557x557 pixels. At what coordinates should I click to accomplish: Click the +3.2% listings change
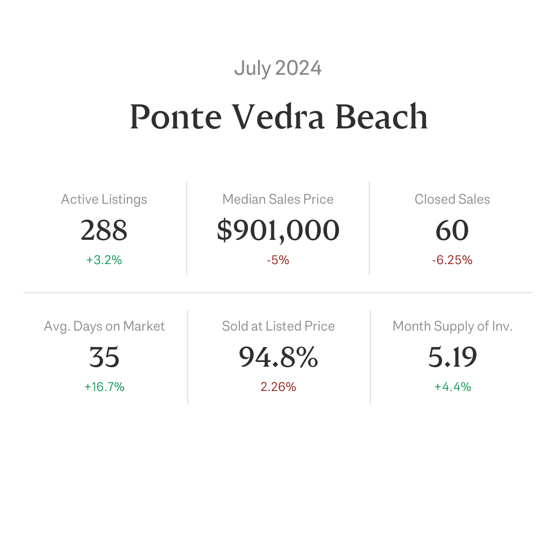point(104,260)
